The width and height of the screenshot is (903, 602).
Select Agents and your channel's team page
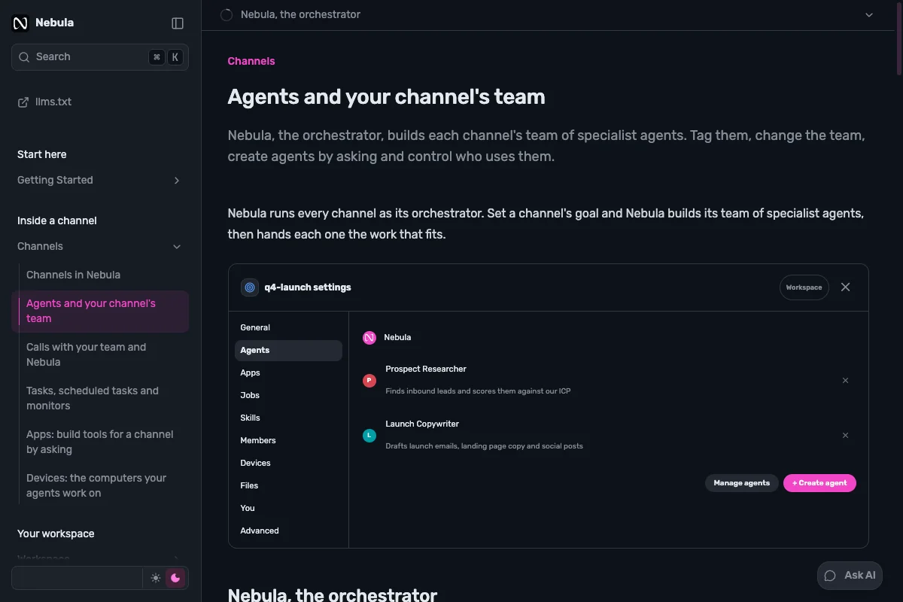tap(100, 311)
